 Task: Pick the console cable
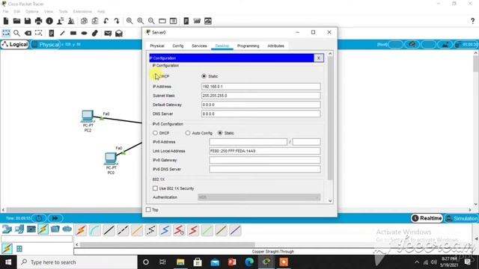point(95,230)
